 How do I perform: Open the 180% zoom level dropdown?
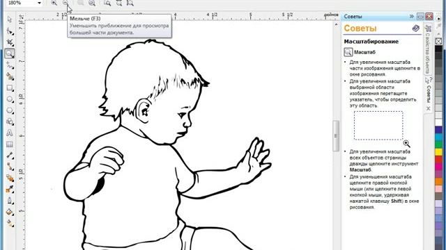coord(39,3)
